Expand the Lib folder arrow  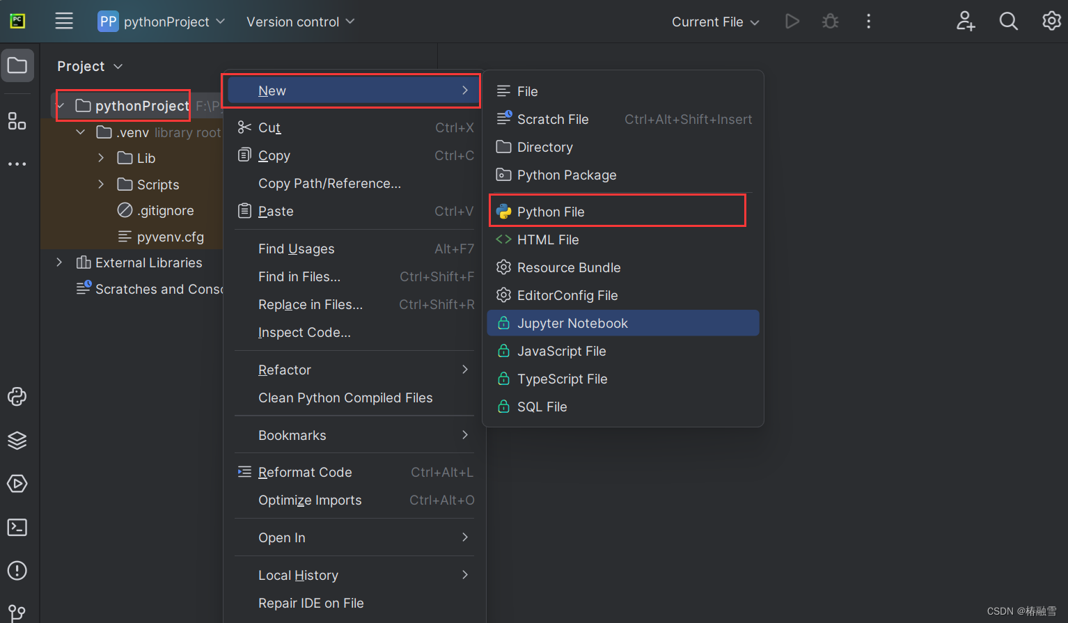tap(101, 158)
